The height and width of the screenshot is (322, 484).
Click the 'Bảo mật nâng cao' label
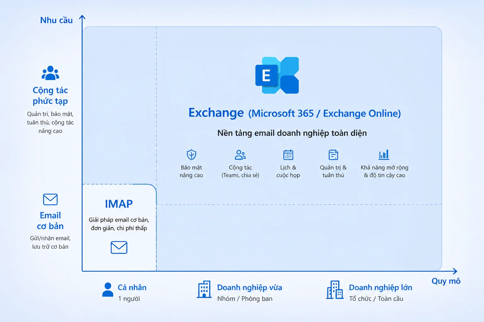[191, 171]
